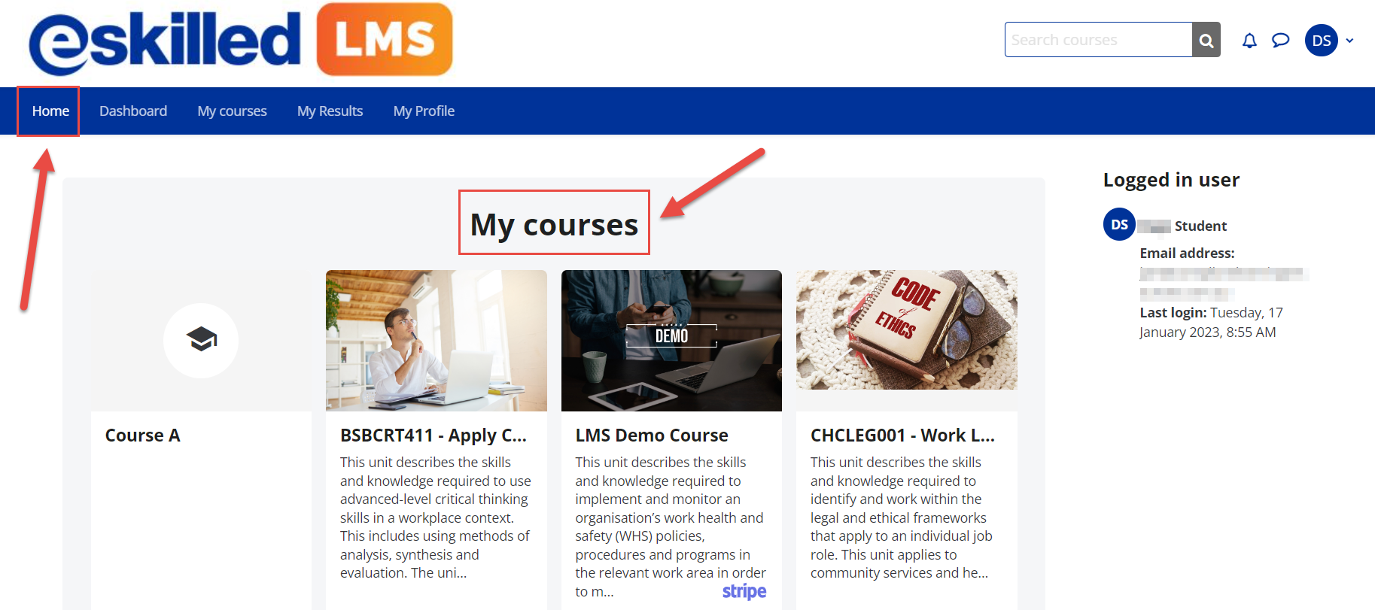Open the My Profile menu item

coord(424,111)
